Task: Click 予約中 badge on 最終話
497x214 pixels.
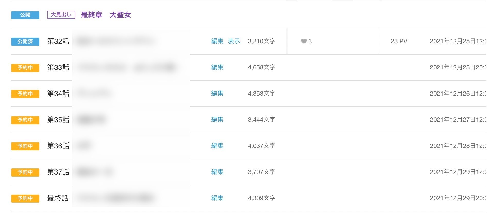Action: [25, 198]
